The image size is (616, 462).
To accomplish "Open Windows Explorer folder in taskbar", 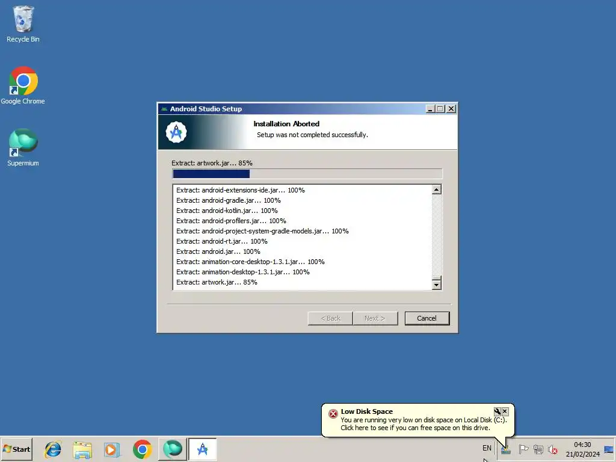I will (82, 449).
